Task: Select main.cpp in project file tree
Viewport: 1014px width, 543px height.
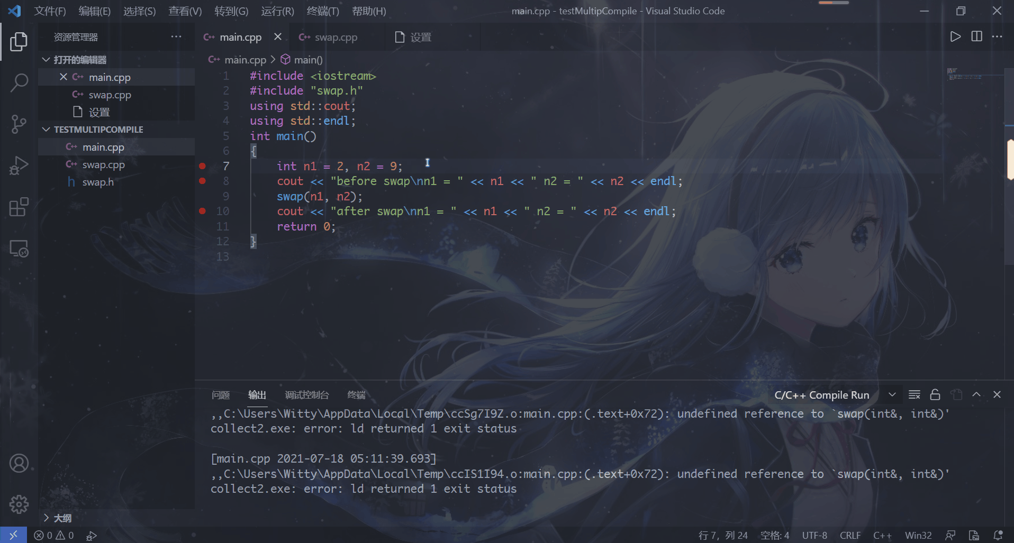Action: click(116, 147)
